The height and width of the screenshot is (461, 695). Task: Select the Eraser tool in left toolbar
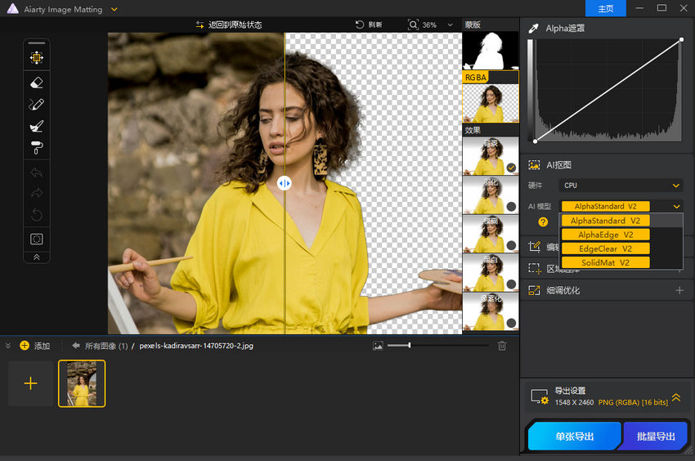[x=36, y=83]
